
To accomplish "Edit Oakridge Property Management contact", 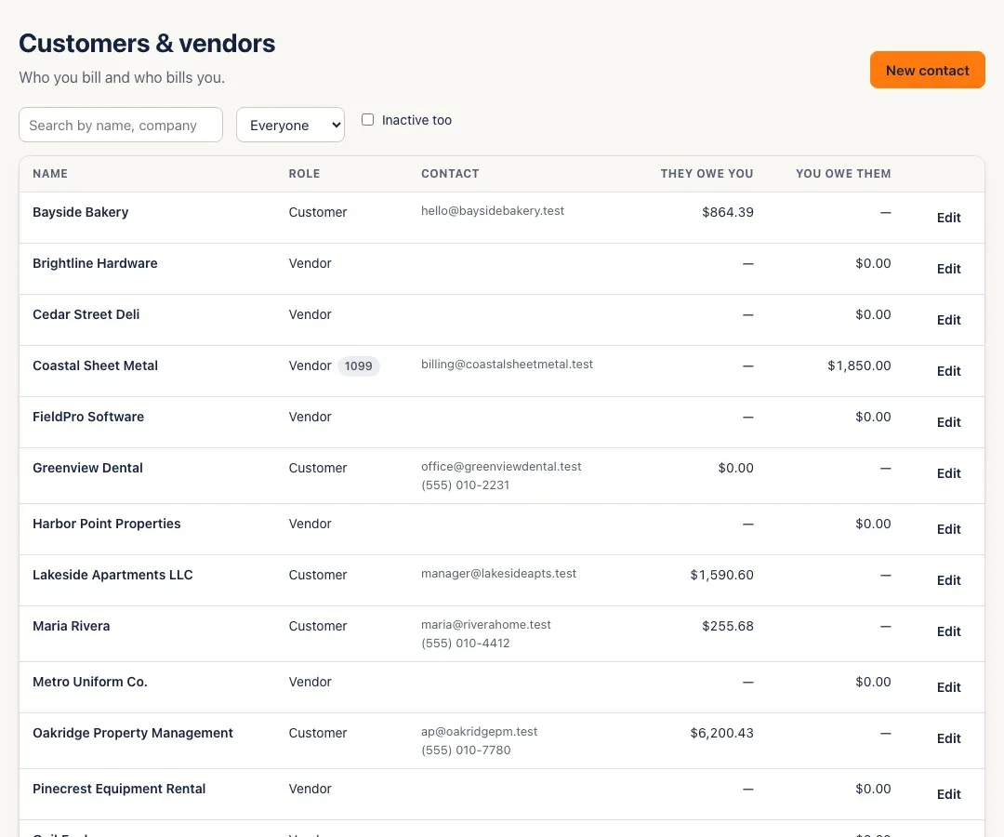I will click(x=948, y=739).
